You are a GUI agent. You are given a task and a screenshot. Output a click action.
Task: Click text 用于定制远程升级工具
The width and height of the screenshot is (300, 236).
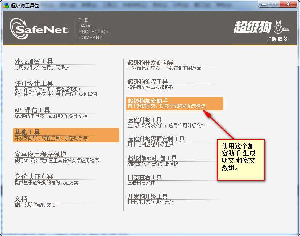(151, 144)
